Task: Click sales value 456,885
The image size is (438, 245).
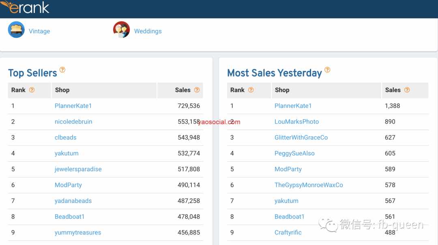Action: [x=189, y=233]
